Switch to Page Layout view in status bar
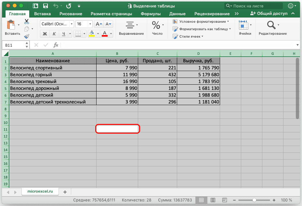 point(213,200)
